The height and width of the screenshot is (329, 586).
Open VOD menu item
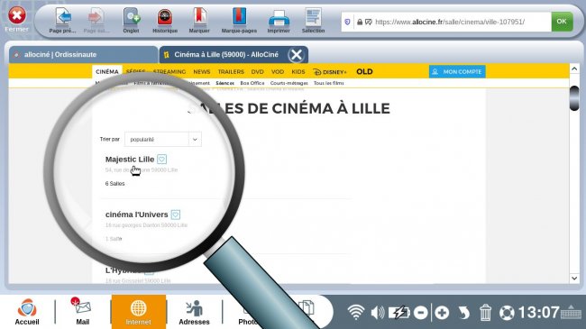[x=278, y=71]
